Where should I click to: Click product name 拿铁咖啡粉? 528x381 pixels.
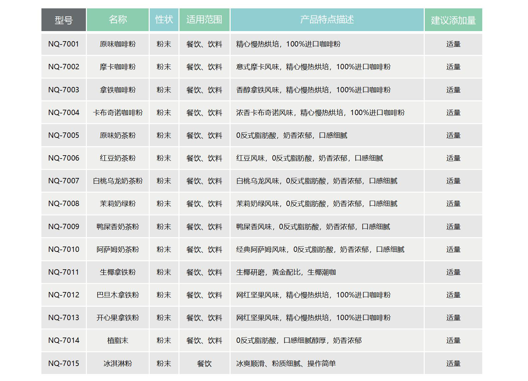pos(118,90)
